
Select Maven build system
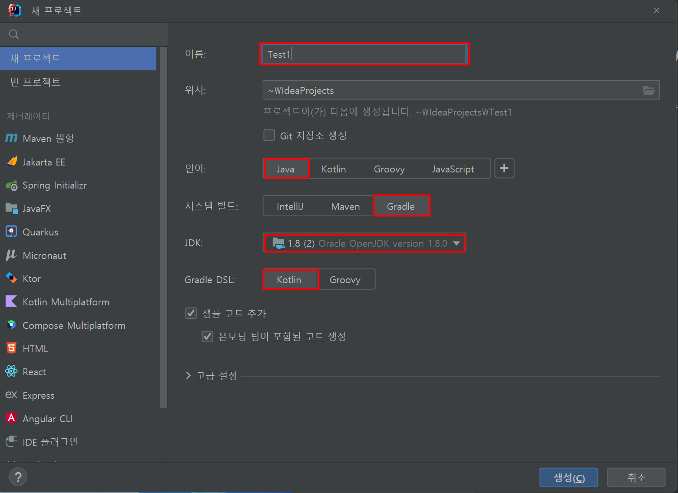click(345, 206)
